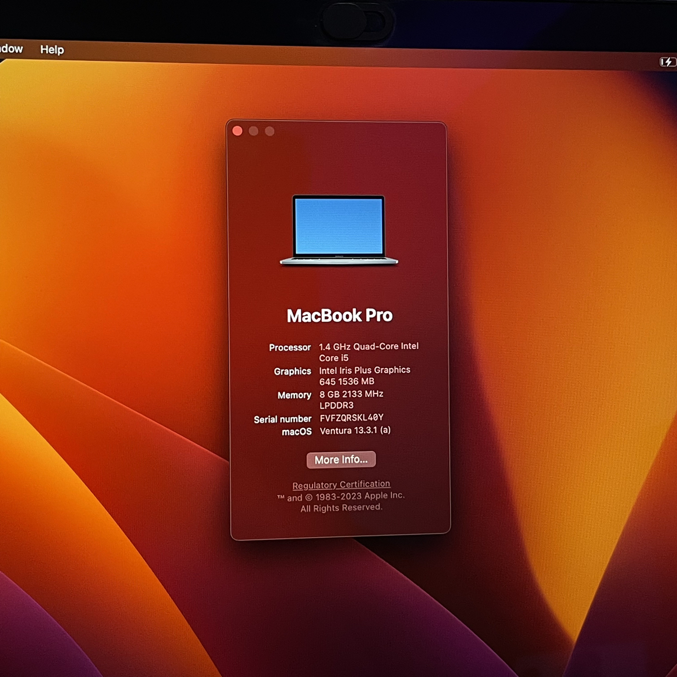Click the dimmed minimize window button
Image resolution: width=677 pixels, height=677 pixels.
(253, 131)
